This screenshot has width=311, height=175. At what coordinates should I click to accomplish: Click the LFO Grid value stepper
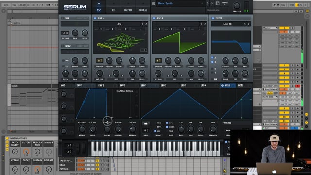coord(146,130)
